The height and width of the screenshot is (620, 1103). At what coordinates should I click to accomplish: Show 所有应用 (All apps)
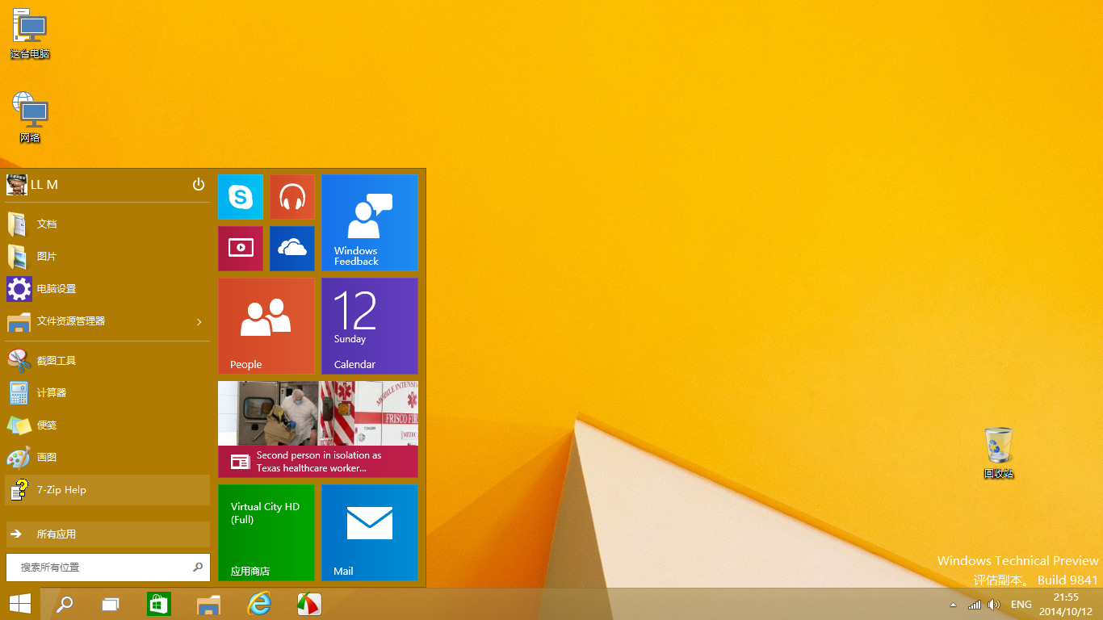108,534
